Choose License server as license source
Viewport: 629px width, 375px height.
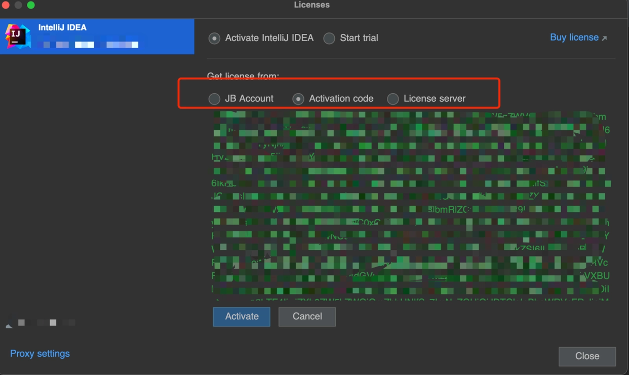point(393,99)
